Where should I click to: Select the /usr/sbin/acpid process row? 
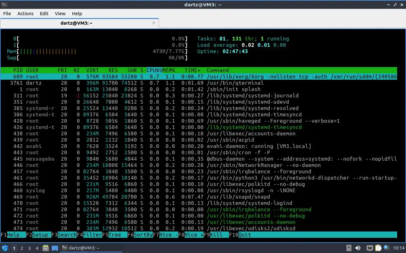click(x=199, y=140)
